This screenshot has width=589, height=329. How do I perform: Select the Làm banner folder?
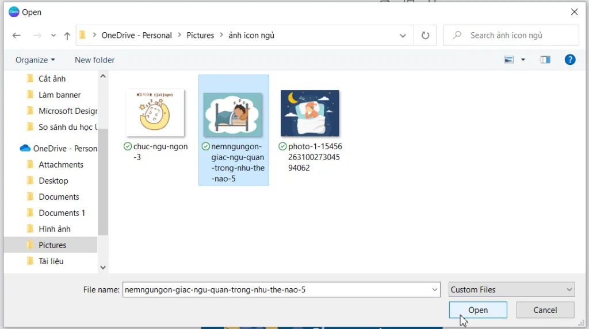(59, 95)
